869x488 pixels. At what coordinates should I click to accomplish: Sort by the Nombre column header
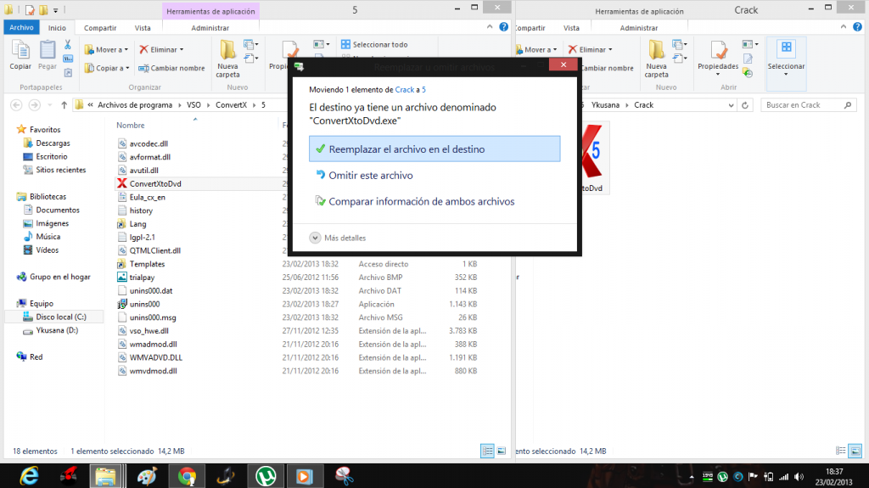click(130, 126)
